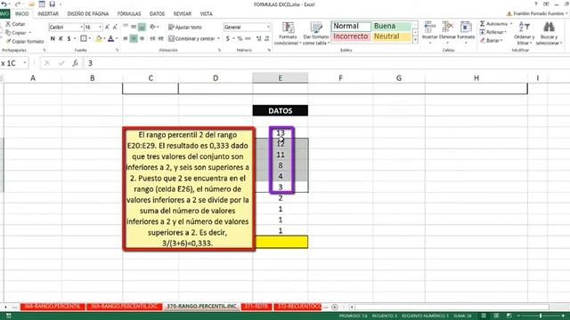Click the yellow fill color bucket

click(99, 38)
